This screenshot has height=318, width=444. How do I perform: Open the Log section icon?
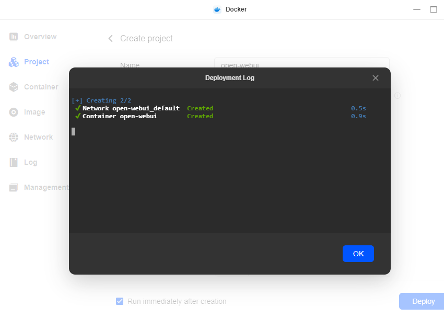pos(14,162)
